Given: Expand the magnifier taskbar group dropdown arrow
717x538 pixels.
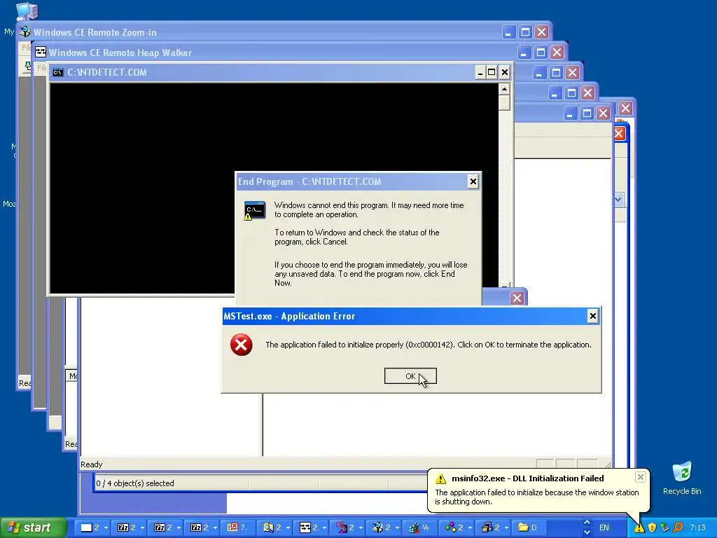Looking at the screenshot, I should pyautogui.click(x=288, y=528).
